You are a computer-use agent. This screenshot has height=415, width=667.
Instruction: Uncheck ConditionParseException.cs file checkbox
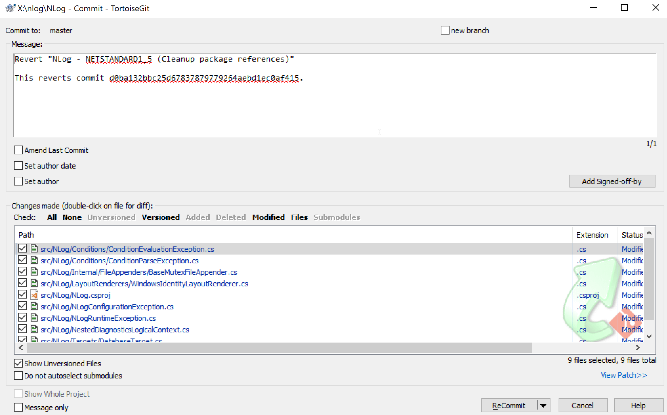tap(22, 260)
